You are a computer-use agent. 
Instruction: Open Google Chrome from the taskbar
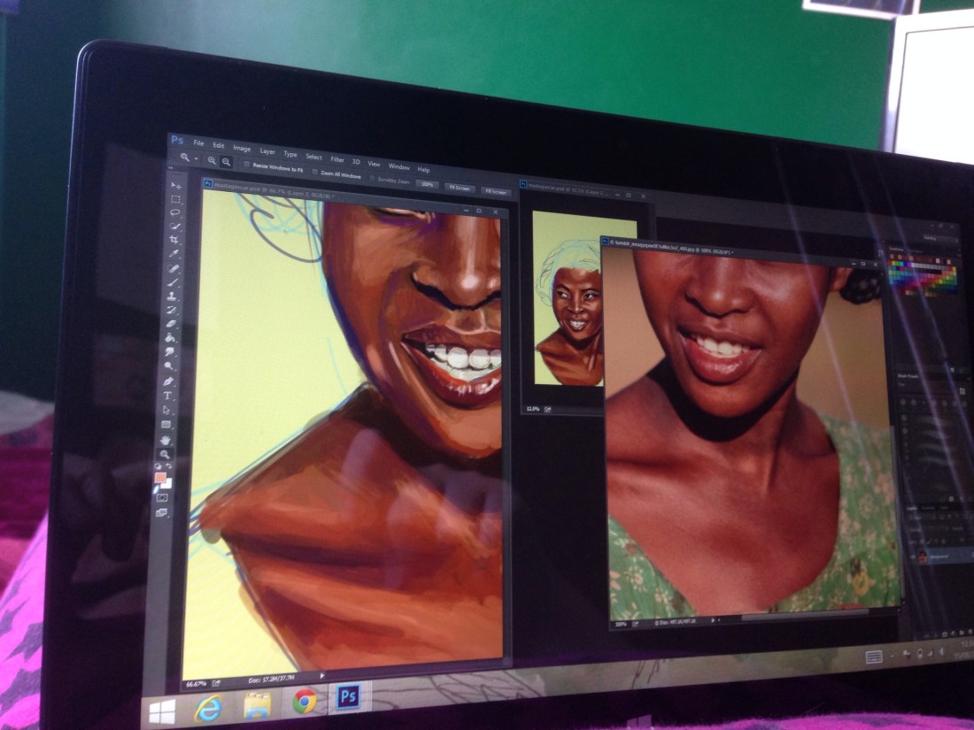tap(305, 701)
